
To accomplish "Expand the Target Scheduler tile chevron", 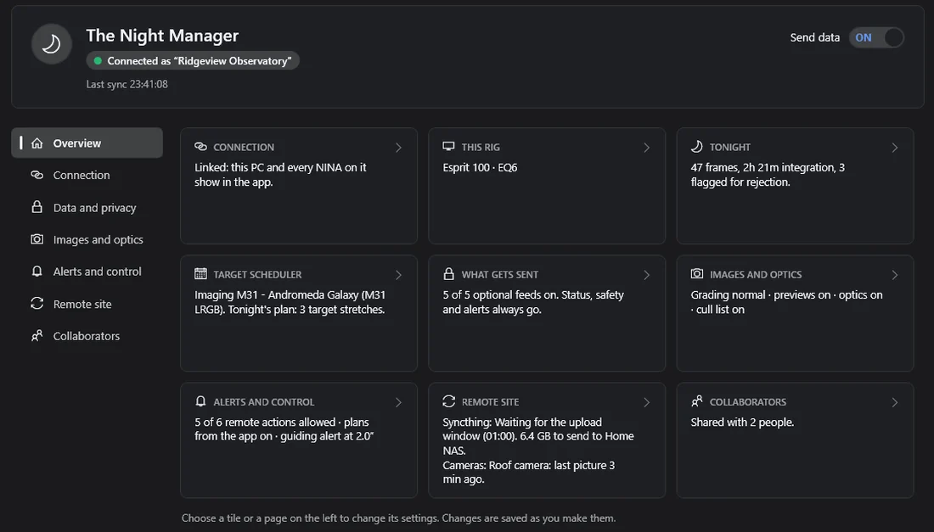I will click(398, 275).
